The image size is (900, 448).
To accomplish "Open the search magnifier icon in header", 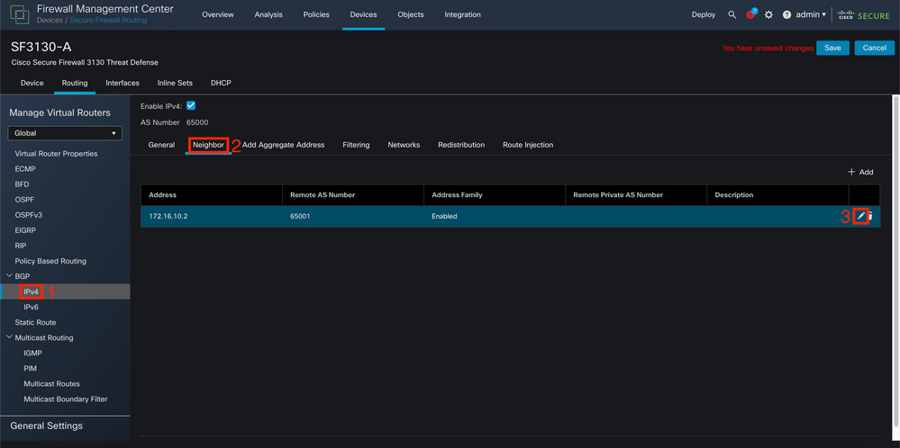I will pos(732,15).
